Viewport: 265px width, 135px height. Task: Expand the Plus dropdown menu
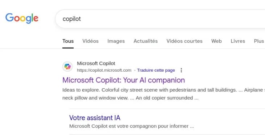[259, 41]
